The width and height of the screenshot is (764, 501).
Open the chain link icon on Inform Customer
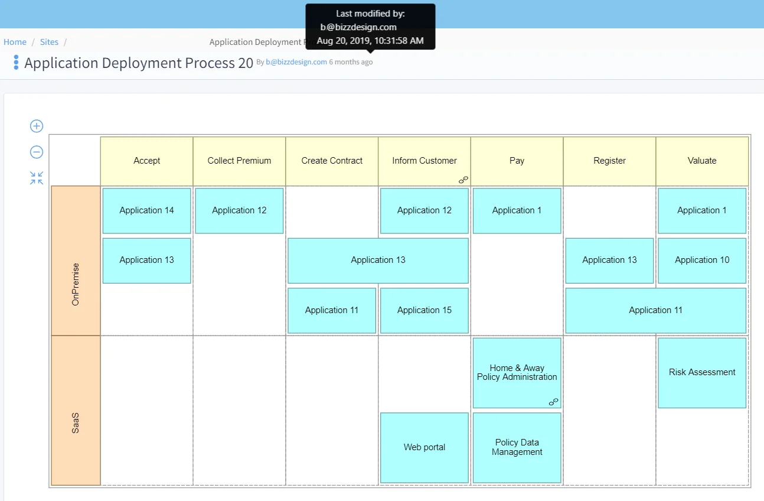click(463, 180)
